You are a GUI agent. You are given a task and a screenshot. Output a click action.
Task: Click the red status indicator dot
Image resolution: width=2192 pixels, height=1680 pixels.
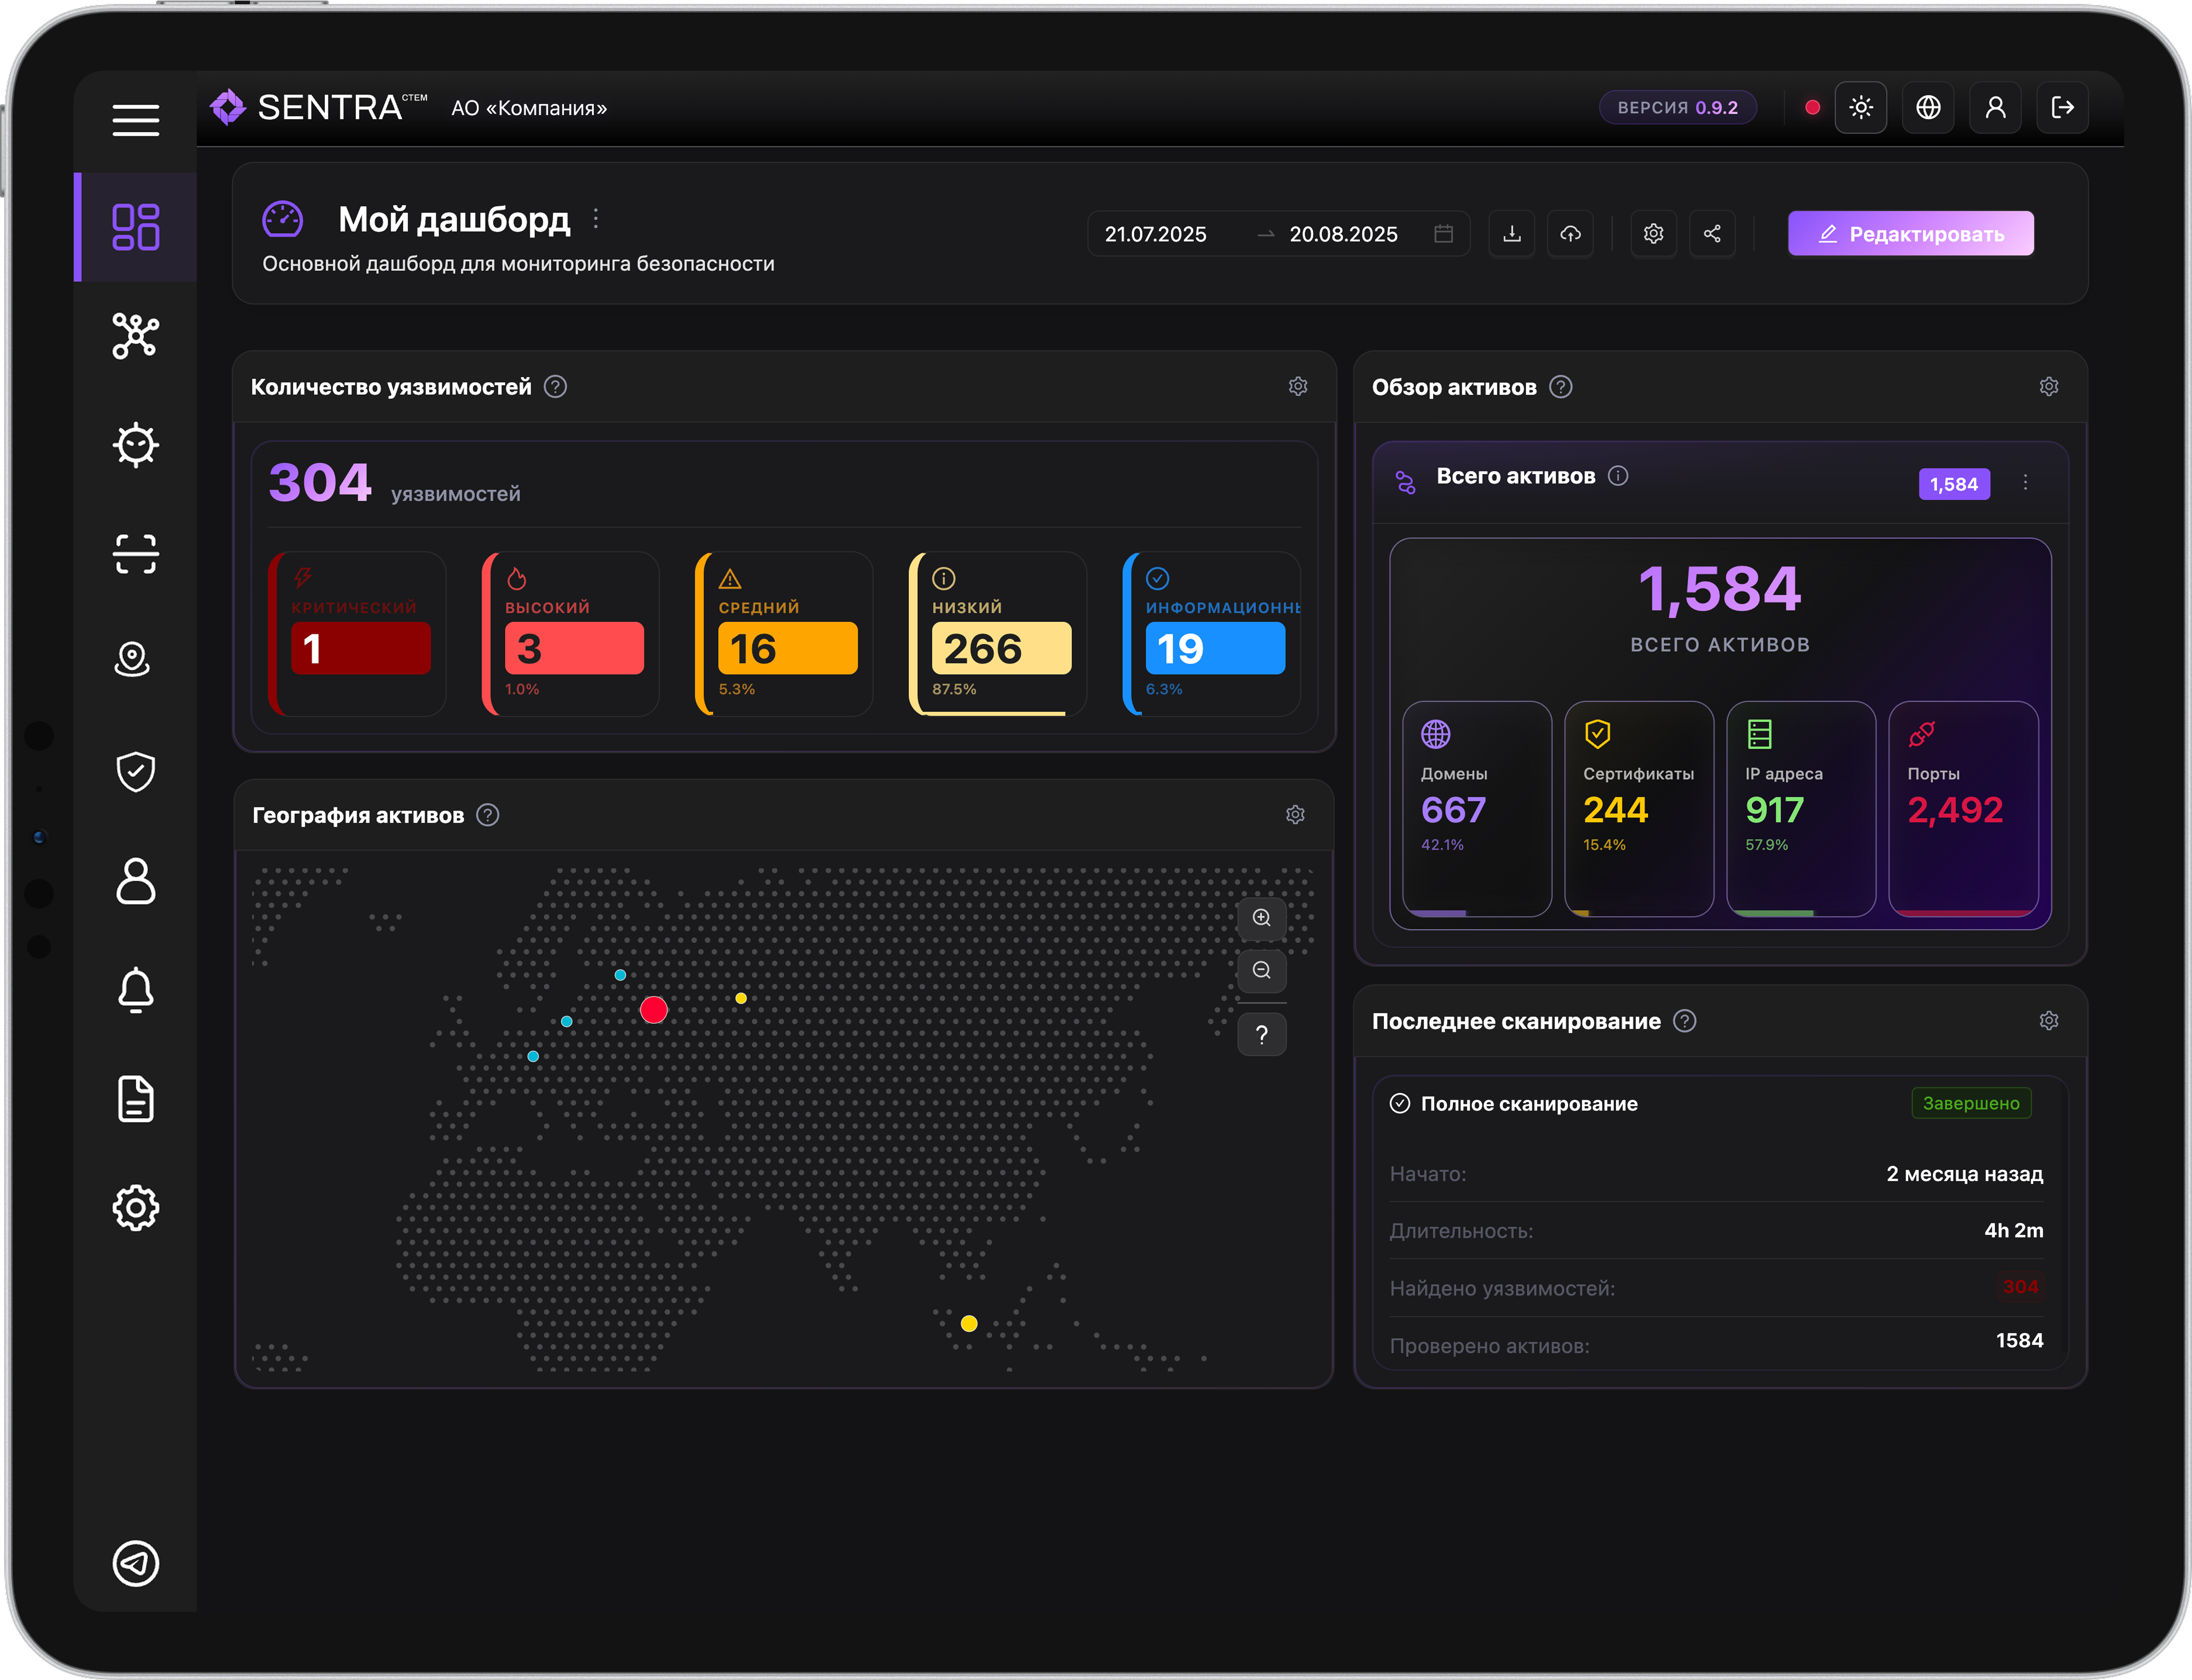(x=1812, y=107)
